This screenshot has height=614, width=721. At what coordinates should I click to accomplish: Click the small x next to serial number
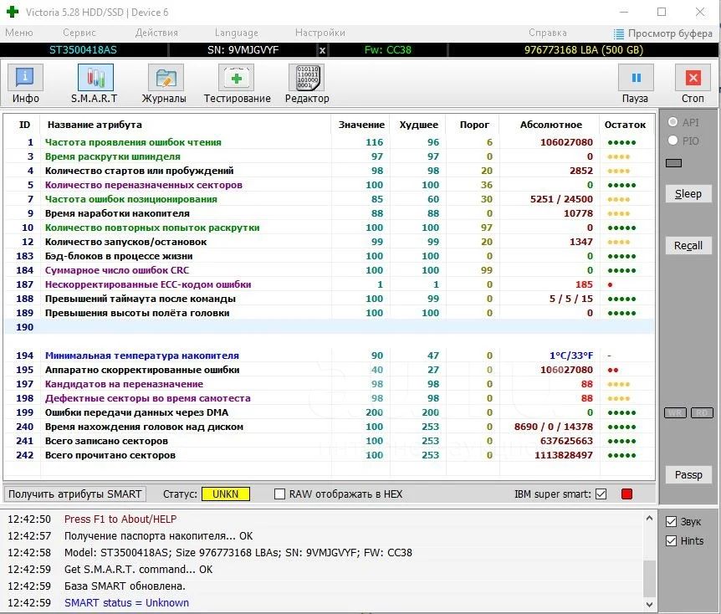(322, 50)
